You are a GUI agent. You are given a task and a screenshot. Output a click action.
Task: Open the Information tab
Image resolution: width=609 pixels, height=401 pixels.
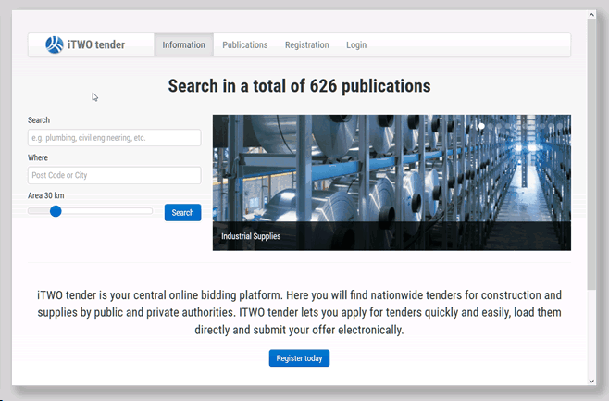coord(183,45)
